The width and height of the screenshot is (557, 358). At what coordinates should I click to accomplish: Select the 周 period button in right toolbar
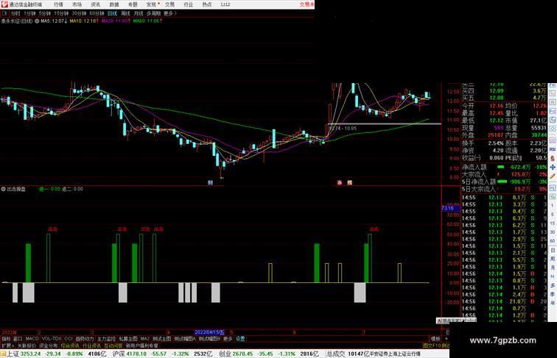pyautogui.click(x=553, y=259)
